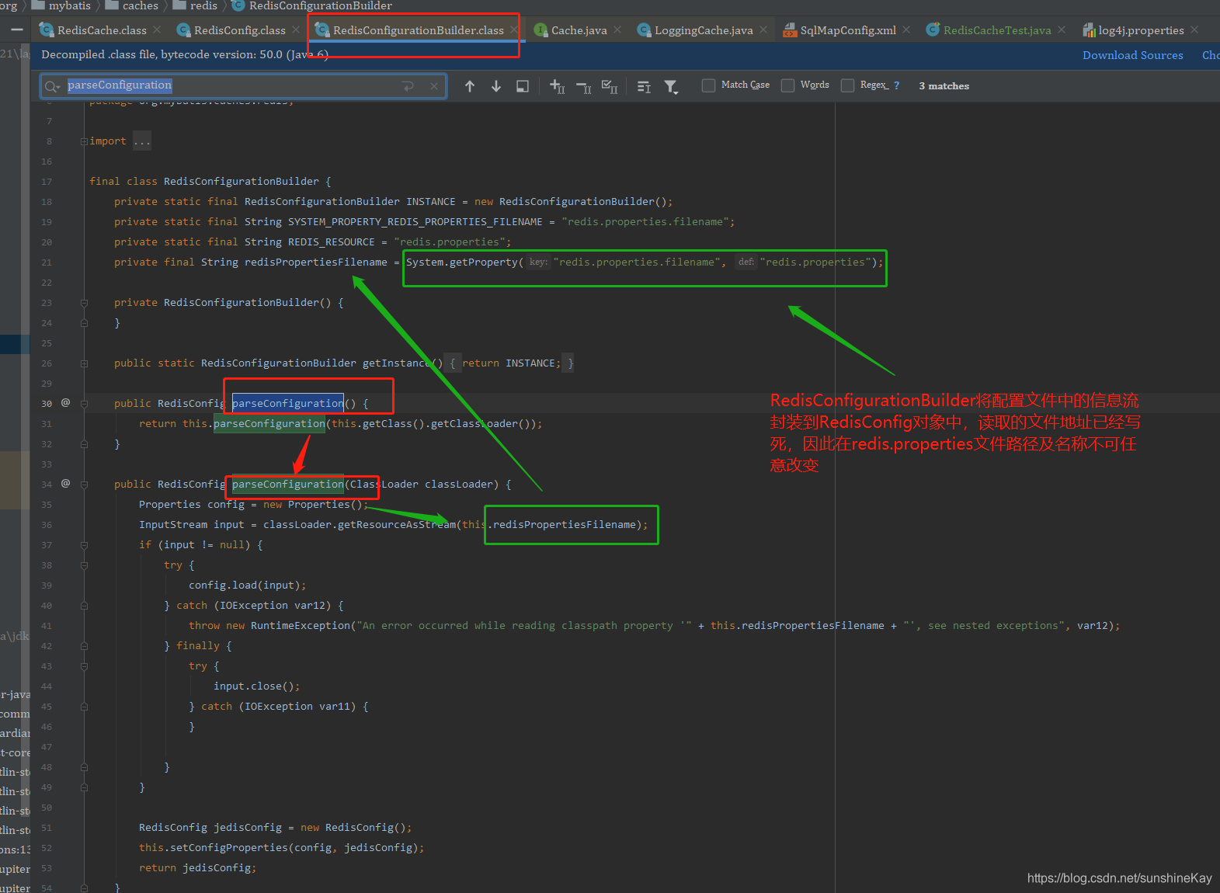The width and height of the screenshot is (1220, 893).
Task: Click the caches breadcrumb folder
Action: pyautogui.click(x=131, y=5)
